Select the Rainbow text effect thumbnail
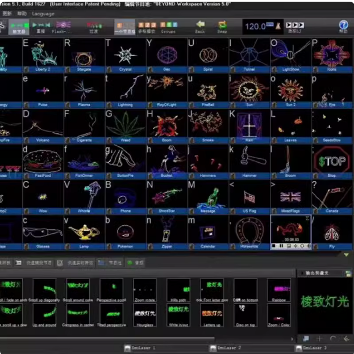Image resolution: width=354 pixels, height=354 pixels. [x=278, y=290]
